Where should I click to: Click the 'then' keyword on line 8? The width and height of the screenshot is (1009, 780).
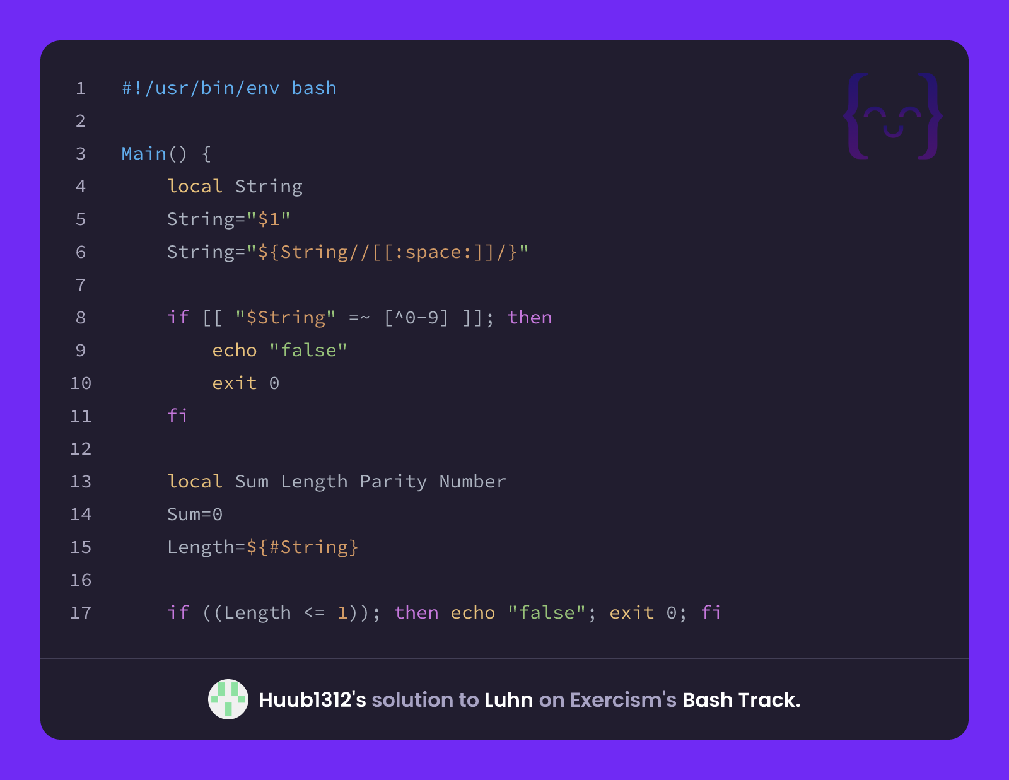pos(530,318)
